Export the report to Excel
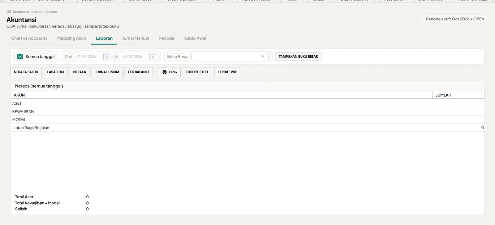This screenshot has width=495, height=225. coord(197,72)
